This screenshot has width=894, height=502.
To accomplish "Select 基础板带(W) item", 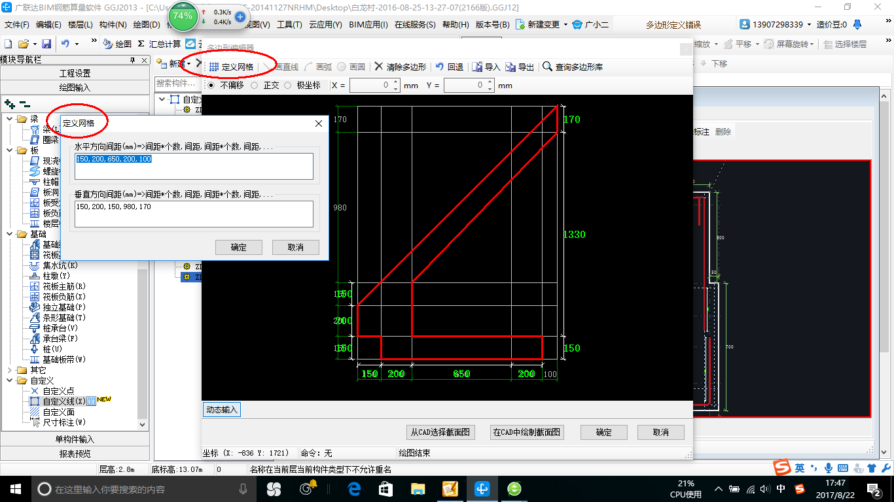I will tap(58, 360).
